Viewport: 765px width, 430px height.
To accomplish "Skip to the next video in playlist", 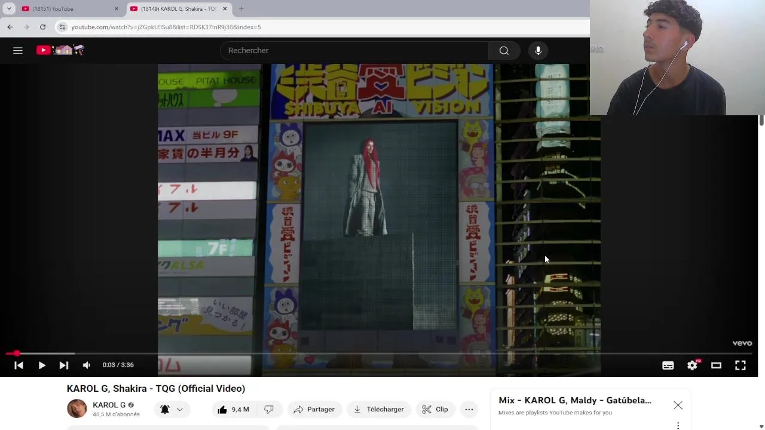I will point(63,365).
